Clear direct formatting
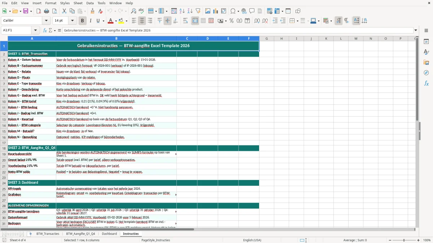 [x=101, y=11]
